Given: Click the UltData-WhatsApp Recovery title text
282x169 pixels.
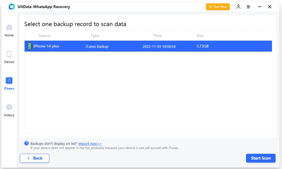Looking at the screenshot, I should coord(44,7).
